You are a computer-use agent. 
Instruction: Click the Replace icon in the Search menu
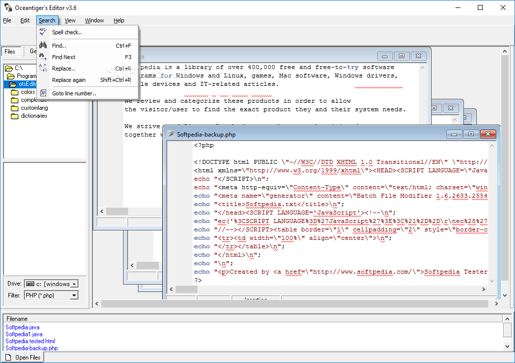(43, 68)
